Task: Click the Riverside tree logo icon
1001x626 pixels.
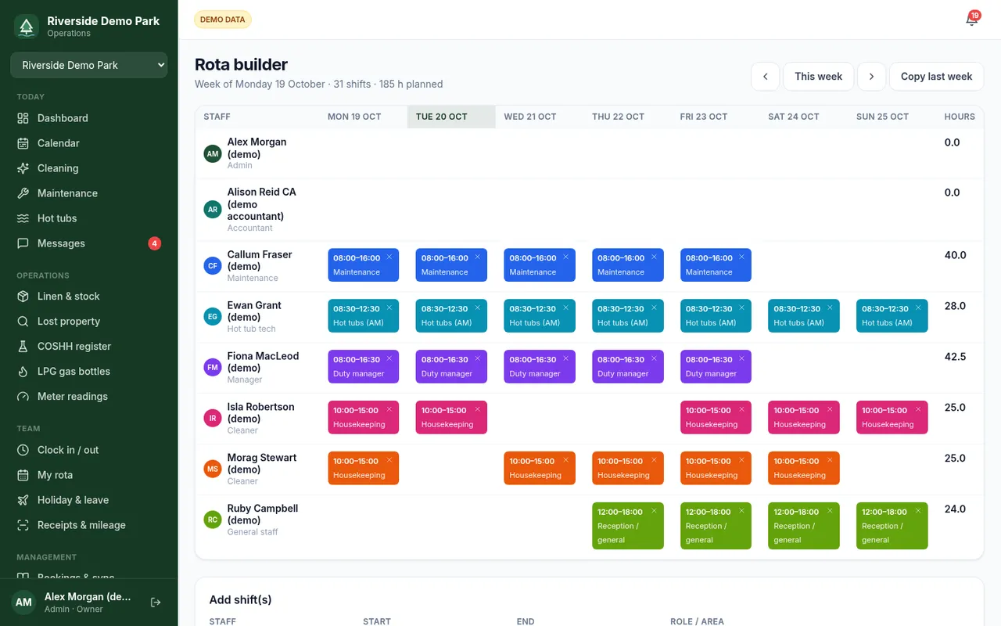Action: point(27,27)
